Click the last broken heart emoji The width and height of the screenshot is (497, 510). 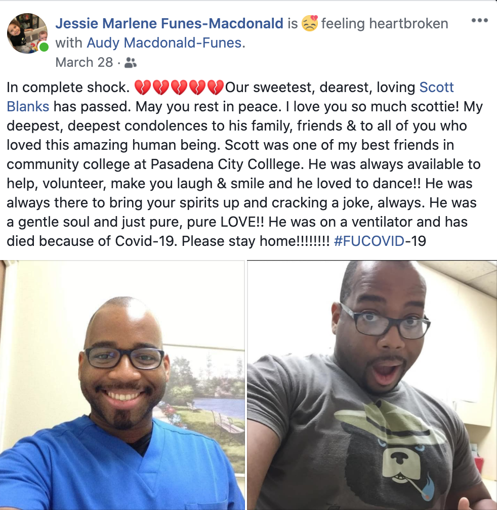[215, 87]
